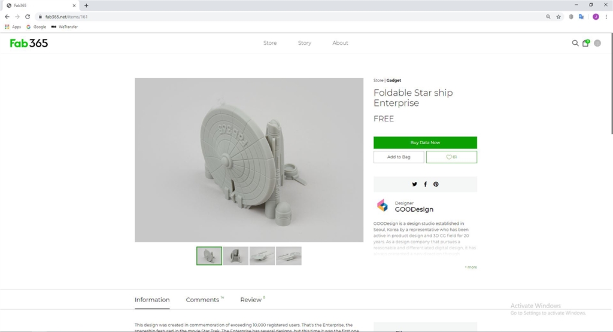The height and width of the screenshot is (332, 613).
Task: Click the Buy Data Now button
Action: coord(425,142)
